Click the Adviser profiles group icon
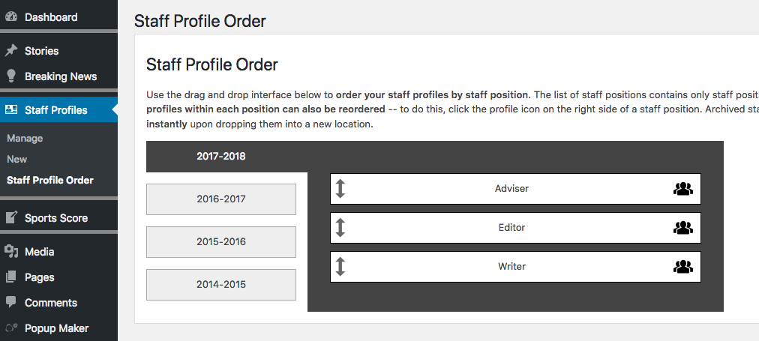Image resolution: width=759 pixels, height=341 pixels. (x=683, y=189)
